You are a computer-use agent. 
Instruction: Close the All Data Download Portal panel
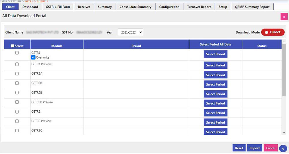pyautogui.click(x=284, y=17)
